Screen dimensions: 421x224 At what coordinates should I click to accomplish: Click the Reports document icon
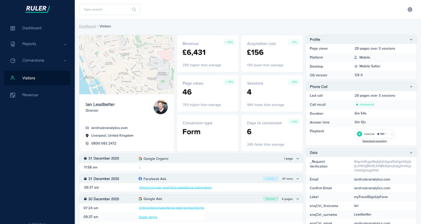[x=13, y=44]
